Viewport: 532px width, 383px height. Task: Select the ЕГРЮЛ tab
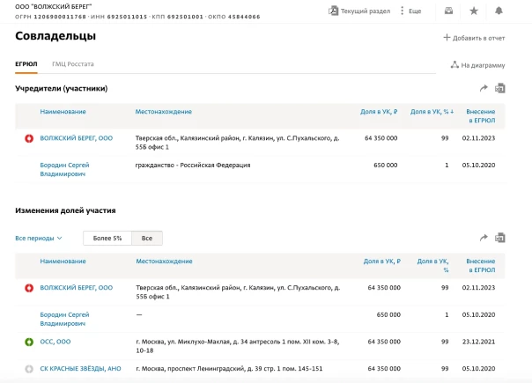point(26,64)
